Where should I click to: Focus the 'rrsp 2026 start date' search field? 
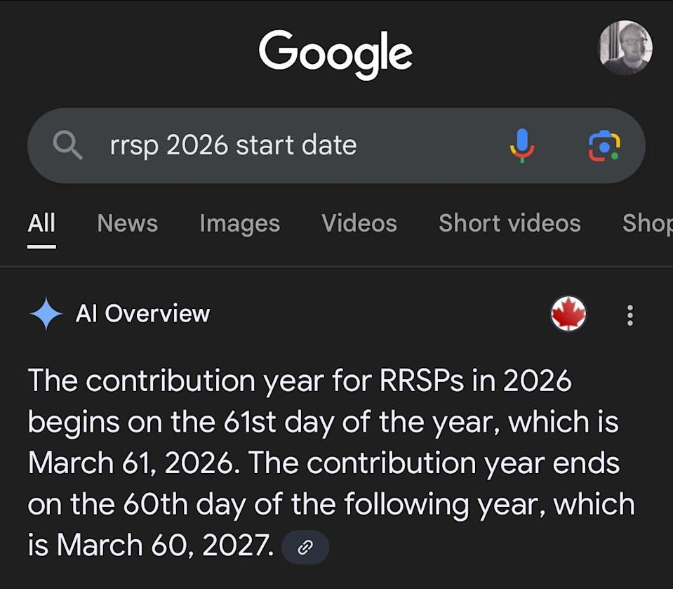(x=281, y=145)
